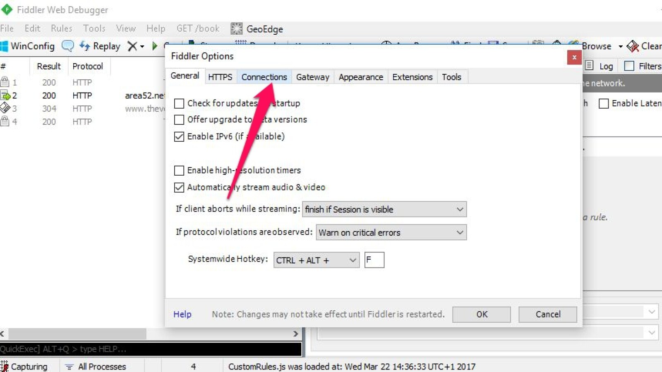Click the hotkey letter input field
This screenshot has width=662, height=372.
[x=374, y=260]
